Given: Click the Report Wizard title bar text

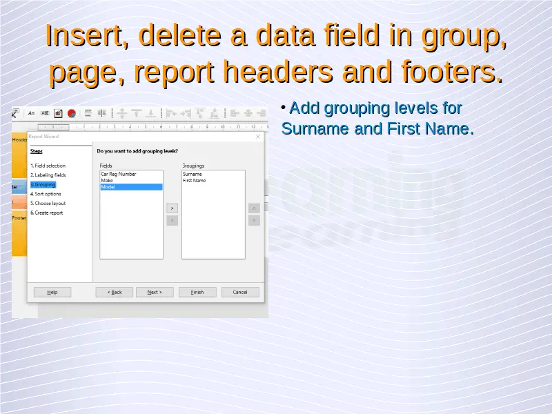Looking at the screenshot, I should pyautogui.click(x=43, y=136).
